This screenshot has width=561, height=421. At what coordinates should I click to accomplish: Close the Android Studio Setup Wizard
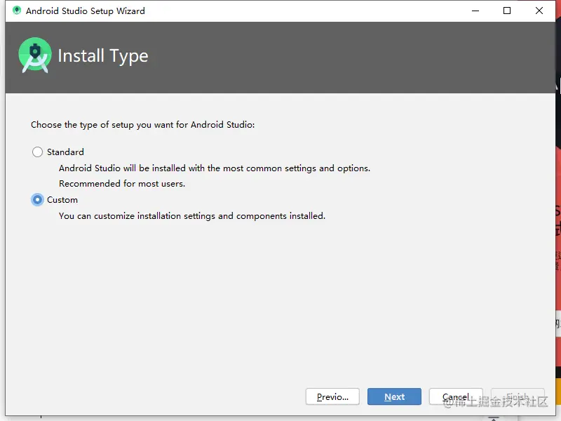pyautogui.click(x=539, y=11)
